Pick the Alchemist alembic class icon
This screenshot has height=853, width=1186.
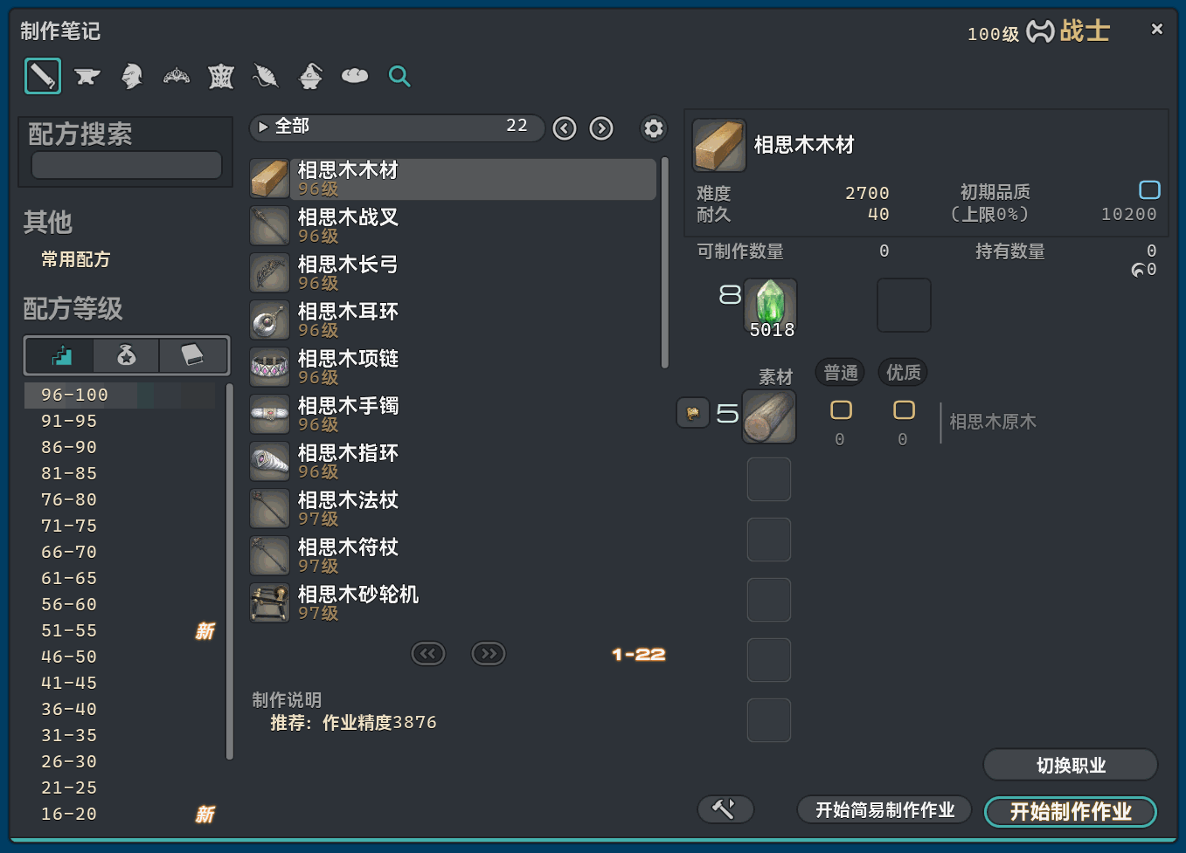coord(310,77)
